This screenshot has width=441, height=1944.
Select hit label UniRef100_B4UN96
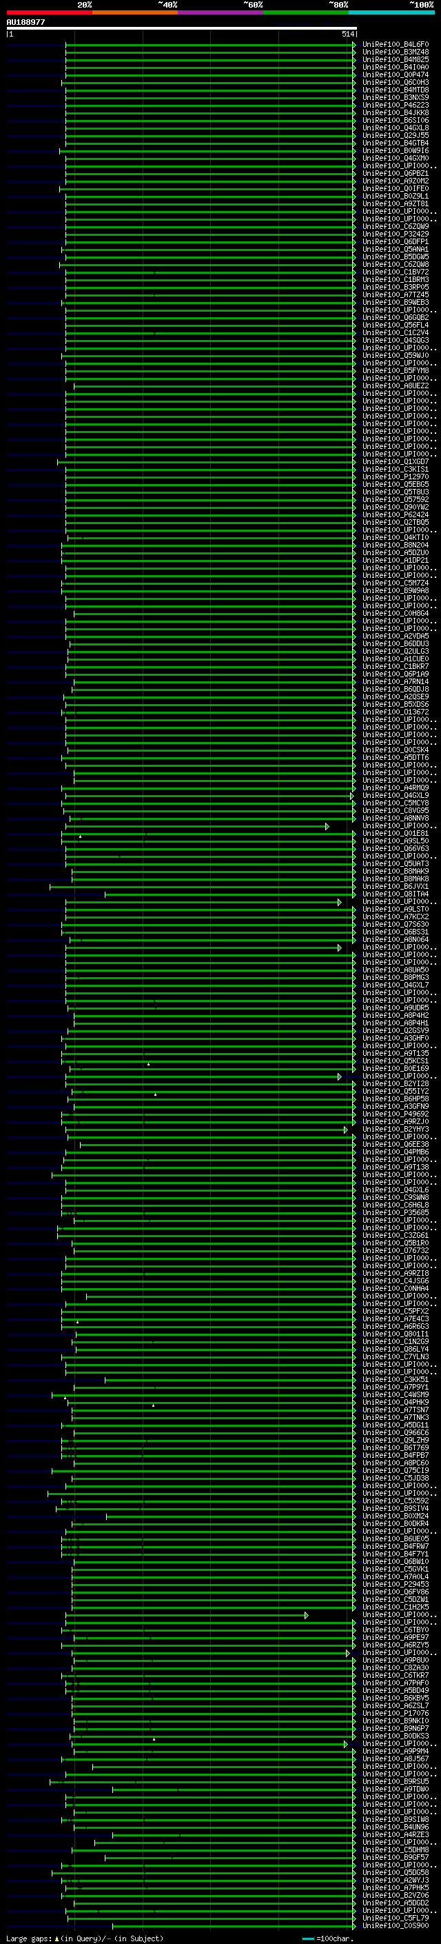[395, 1827]
